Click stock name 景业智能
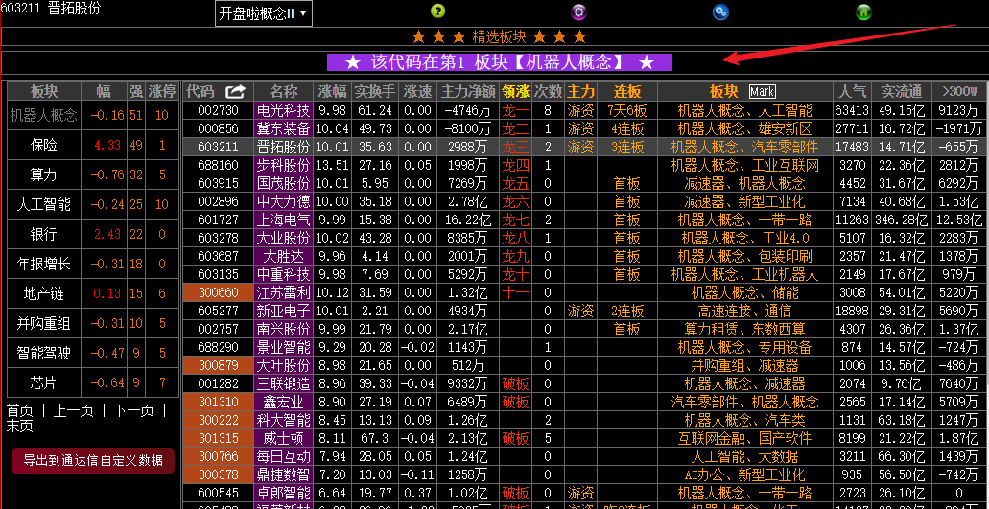 (284, 348)
